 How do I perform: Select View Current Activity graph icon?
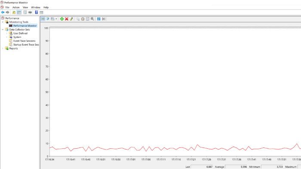43,19
